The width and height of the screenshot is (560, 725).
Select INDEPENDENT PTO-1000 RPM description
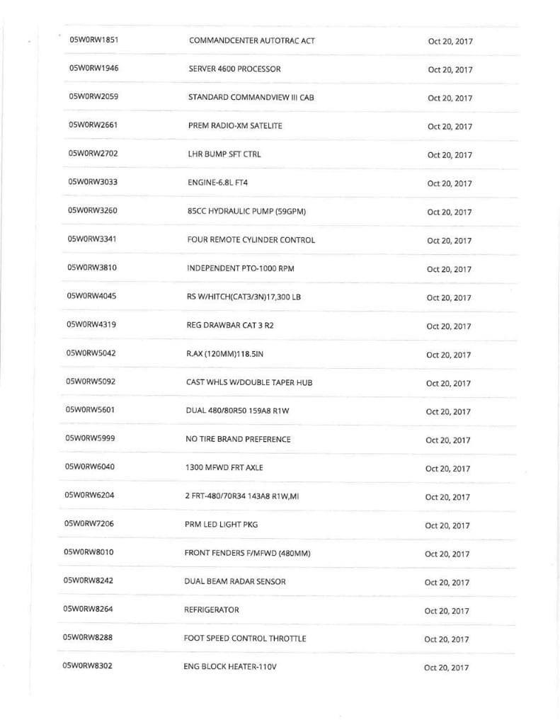coord(240,268)
